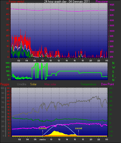This screenshot has height=143, width=121.
Task: Click the 12 hour tick on wind chart
Action: 59,61
